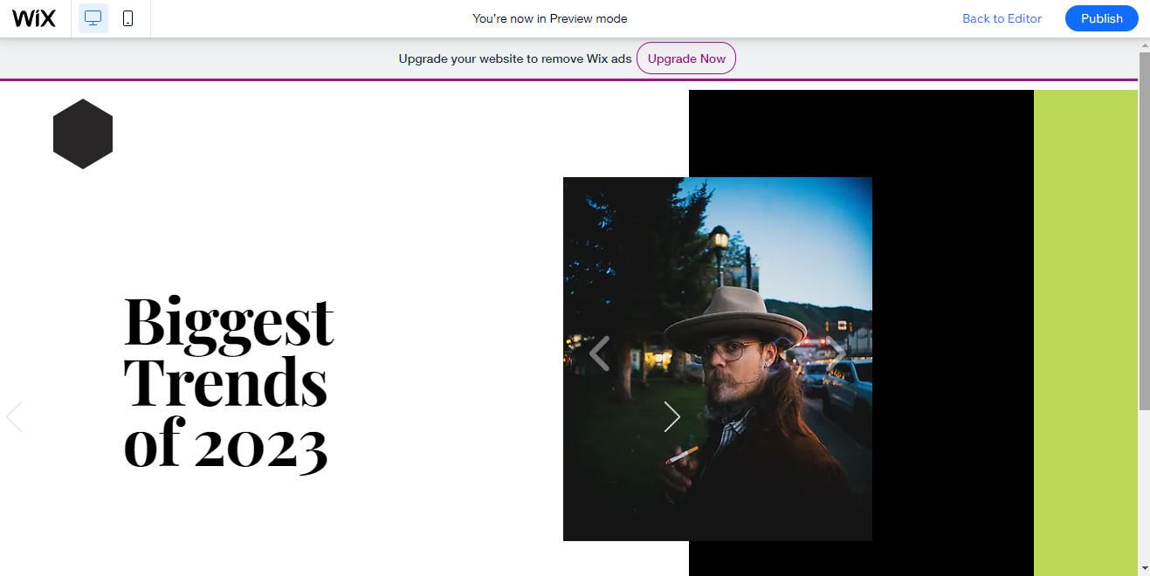
Task: Switch to desktop preview view
Action: pyautogui.click(x=93, y=18)
